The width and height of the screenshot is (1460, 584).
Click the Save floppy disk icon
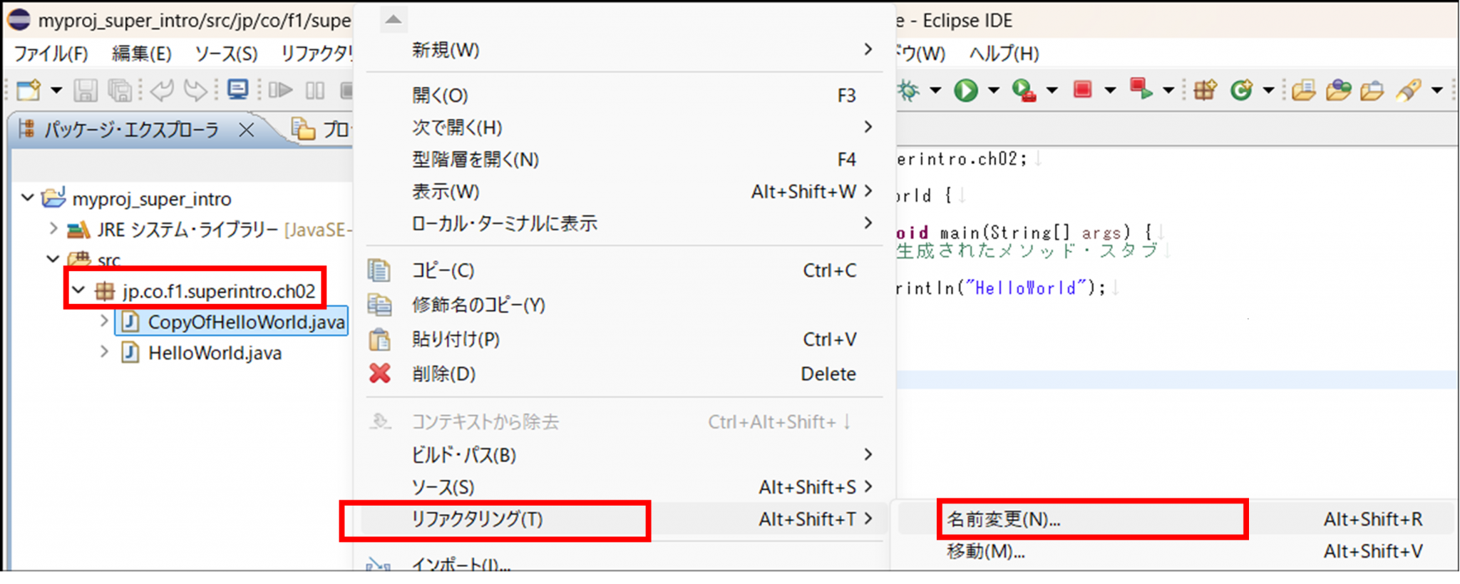(x=86, y=91)
